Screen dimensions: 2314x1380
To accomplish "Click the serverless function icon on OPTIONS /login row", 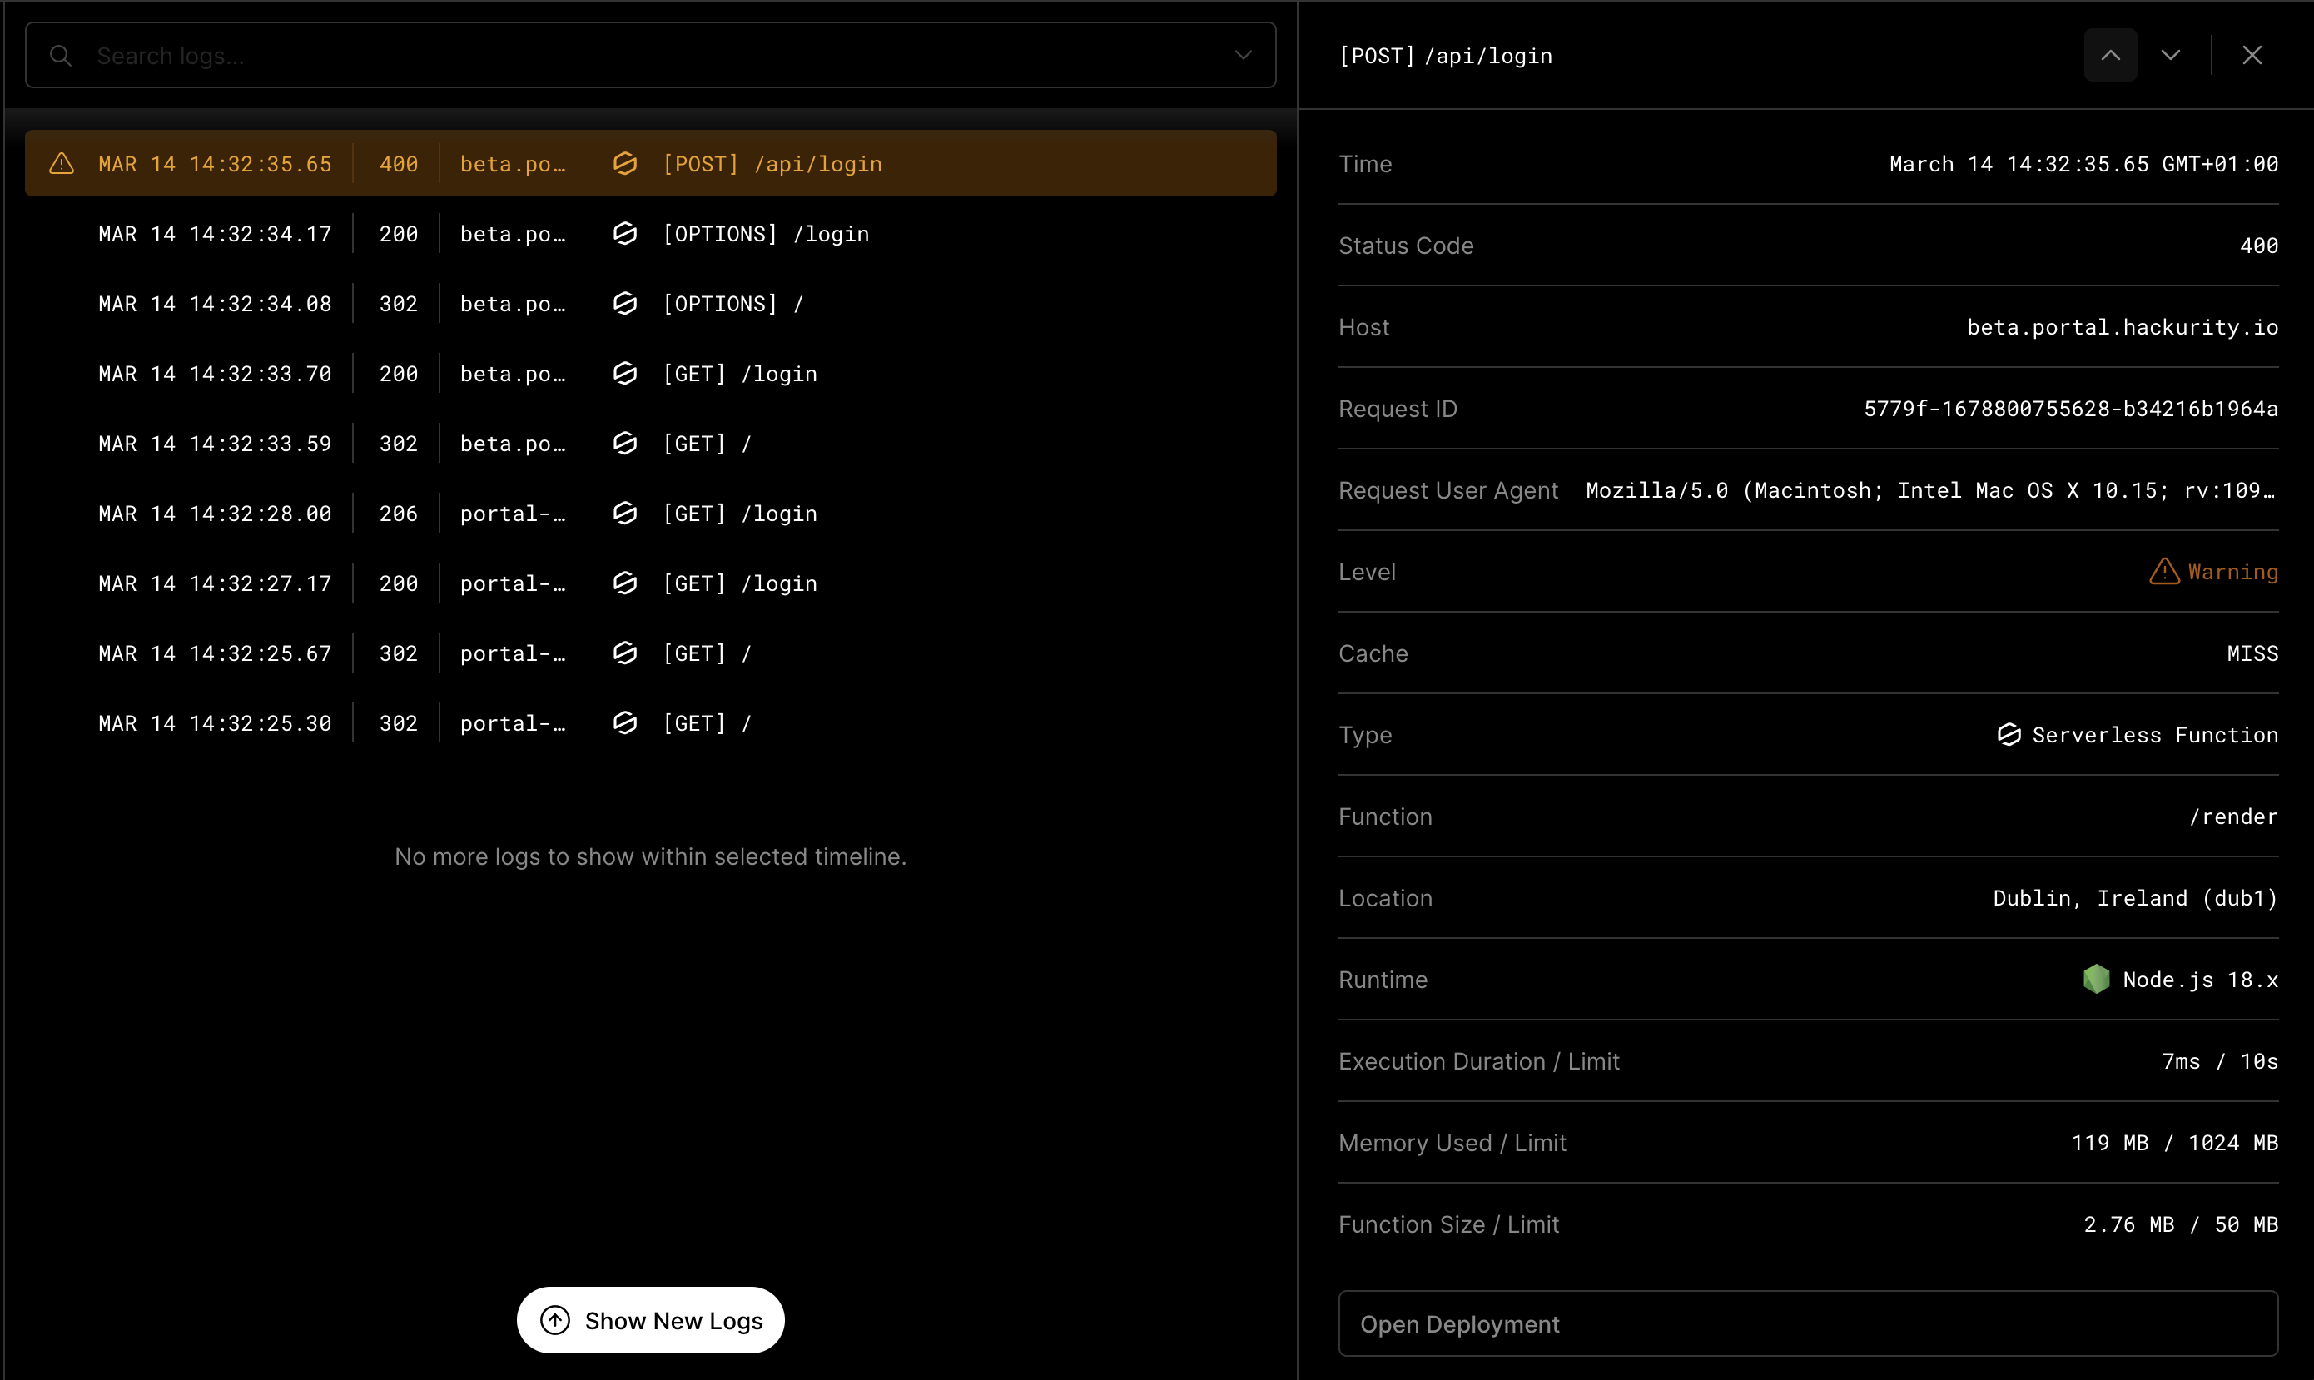I will (x=625, y=233).
